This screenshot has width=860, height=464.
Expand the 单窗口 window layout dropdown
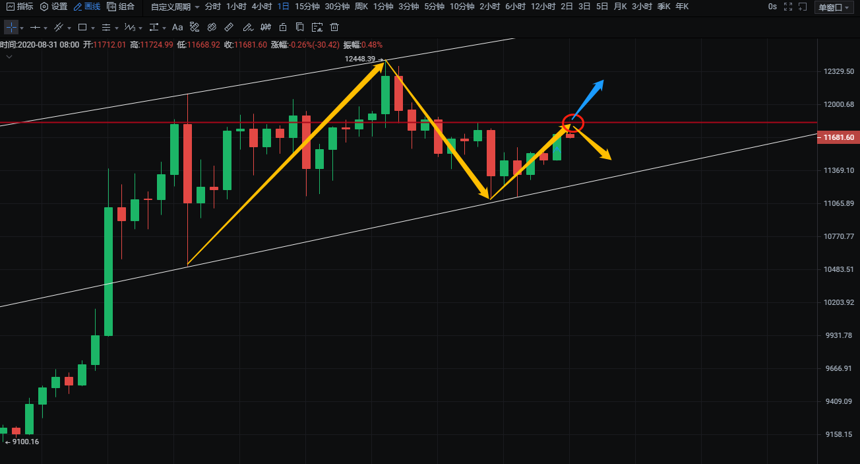tap(834, 7)
